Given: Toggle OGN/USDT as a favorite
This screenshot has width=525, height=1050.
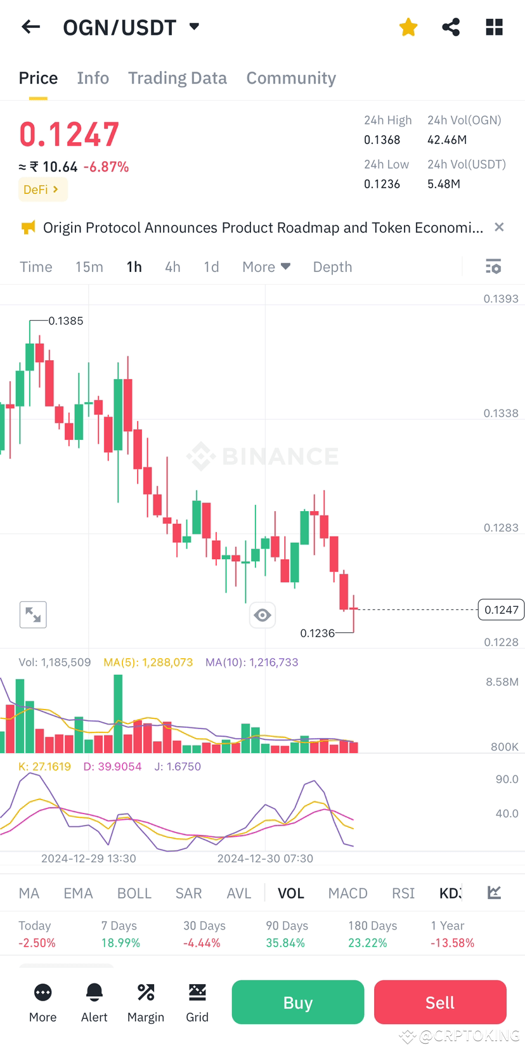Looking at the screenshot, I should (408, 27).
